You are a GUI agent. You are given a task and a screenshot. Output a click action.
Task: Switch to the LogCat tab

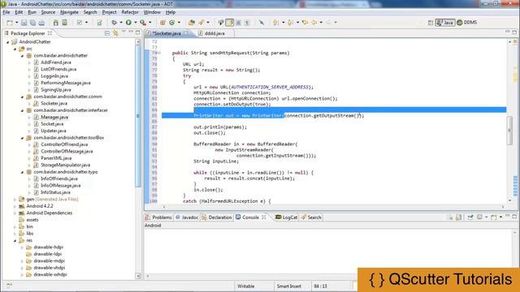pos(286,217)
